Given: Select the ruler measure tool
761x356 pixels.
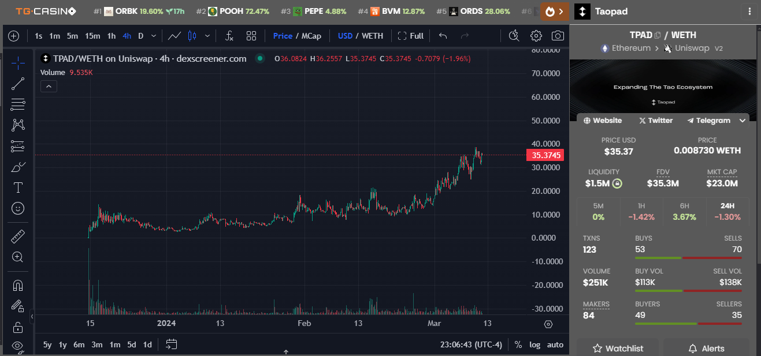Looking at the screenshot, I should pos(18,236).
